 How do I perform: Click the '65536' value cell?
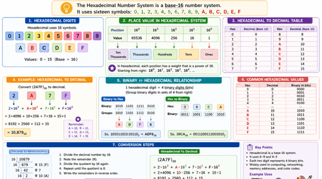137,38
